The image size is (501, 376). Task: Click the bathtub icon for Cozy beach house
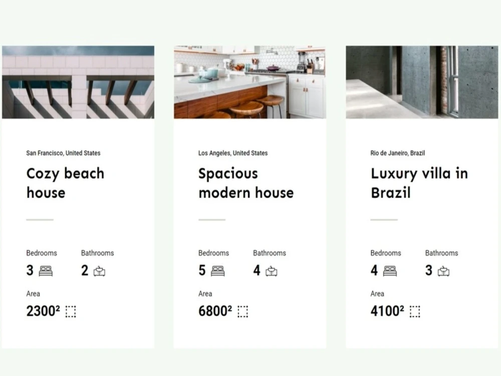pos(99,271)
